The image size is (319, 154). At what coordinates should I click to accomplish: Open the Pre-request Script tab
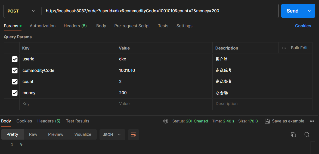coord(132,26)
